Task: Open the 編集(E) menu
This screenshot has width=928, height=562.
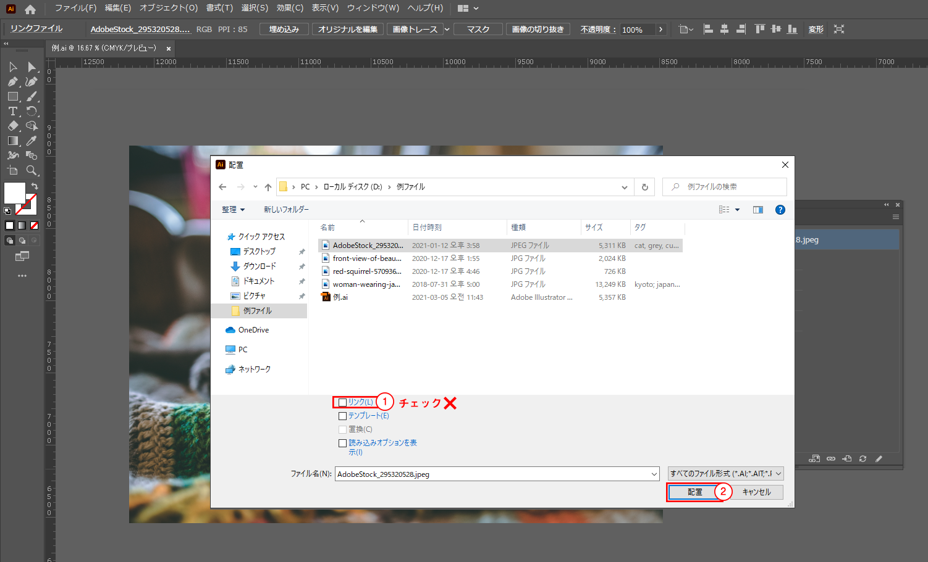Action: pyautogui.click(x=118, y=8)
